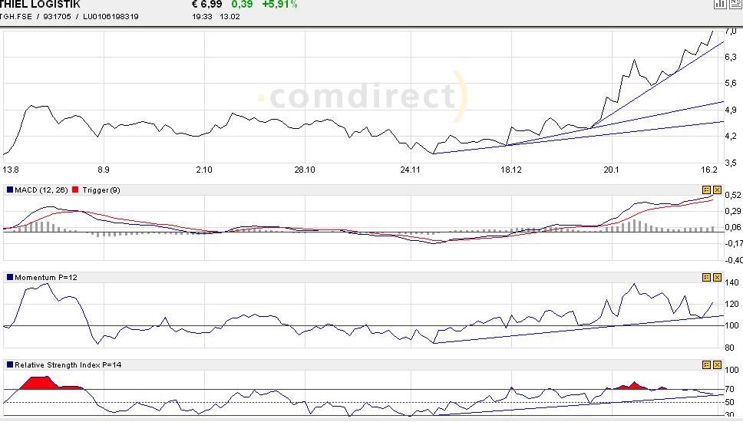This screenshot has height=422, width=743.
Task: Click the 70 RSI axis value
Action: (730, 389)
